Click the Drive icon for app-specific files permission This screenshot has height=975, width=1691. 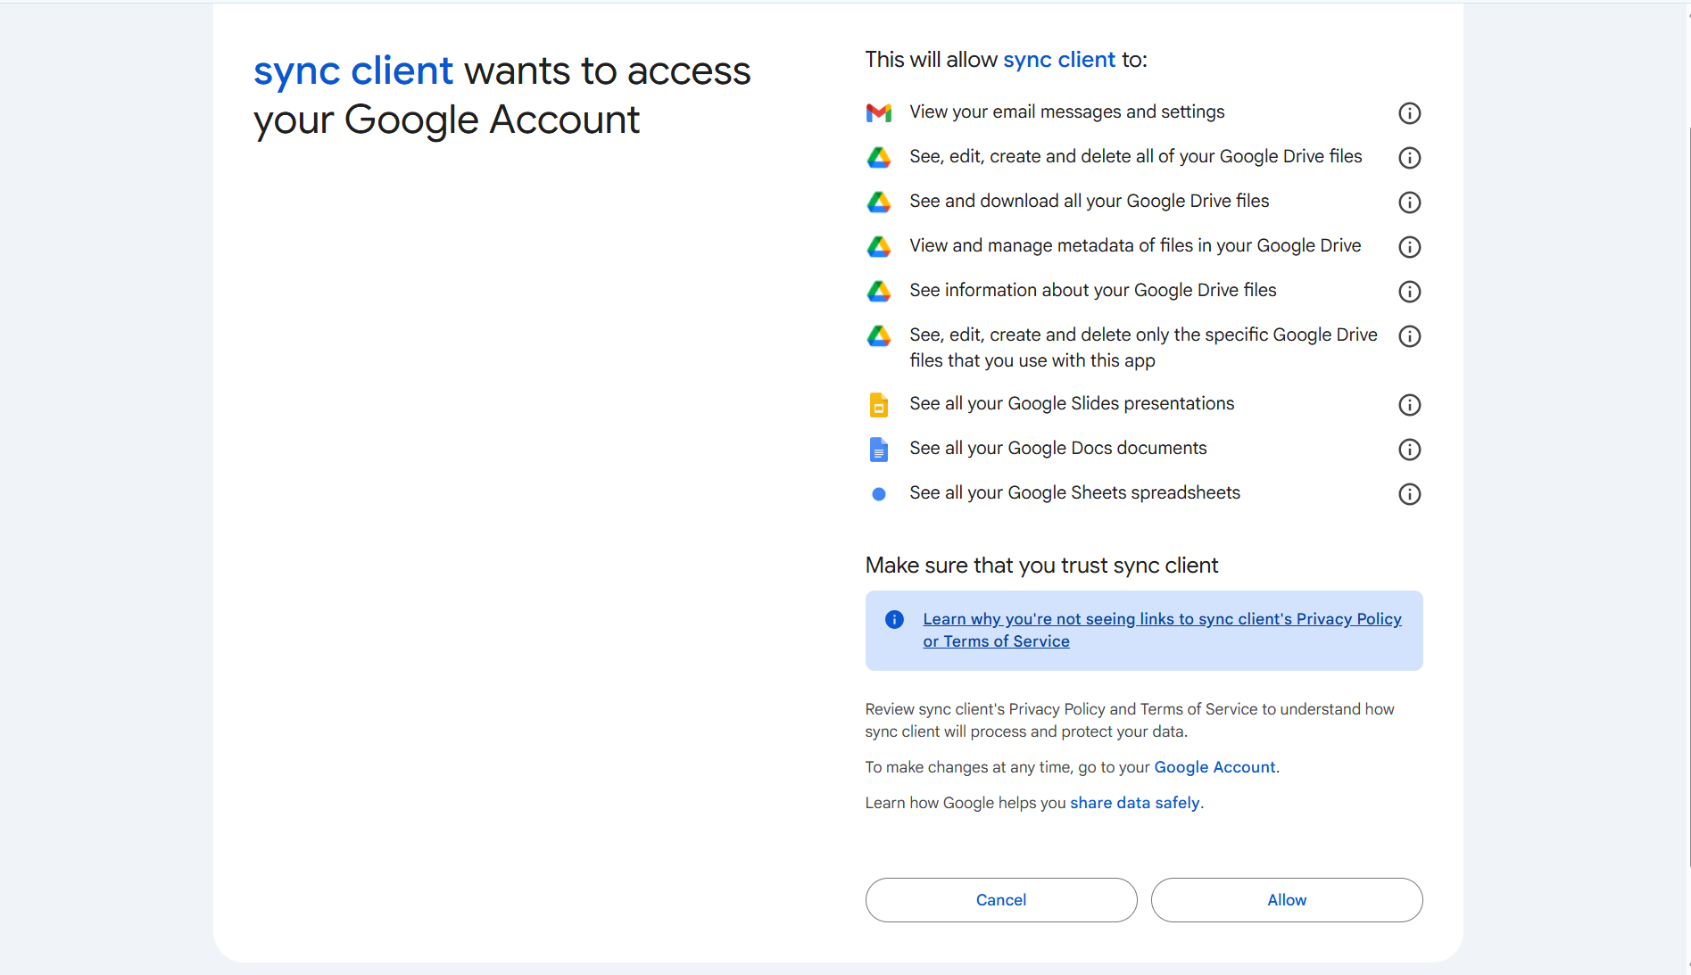tap(879, 336)
